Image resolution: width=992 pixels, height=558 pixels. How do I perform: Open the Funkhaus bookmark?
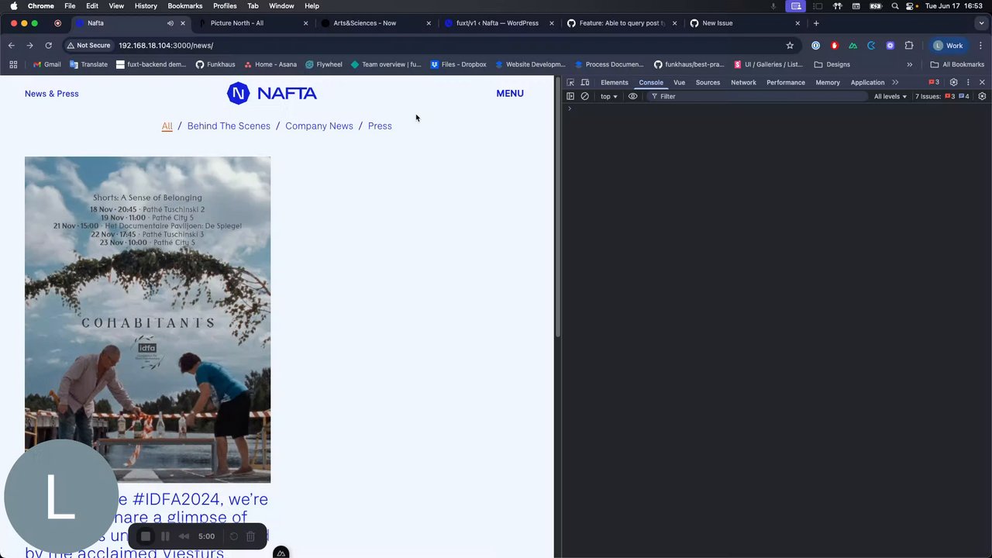point(215,64)
